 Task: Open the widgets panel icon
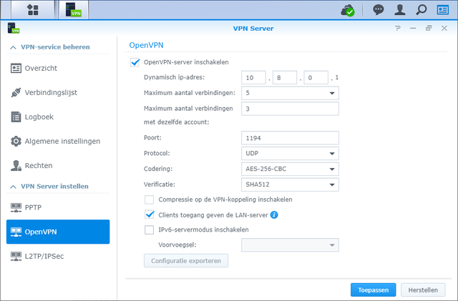click(x=443, y=10)
